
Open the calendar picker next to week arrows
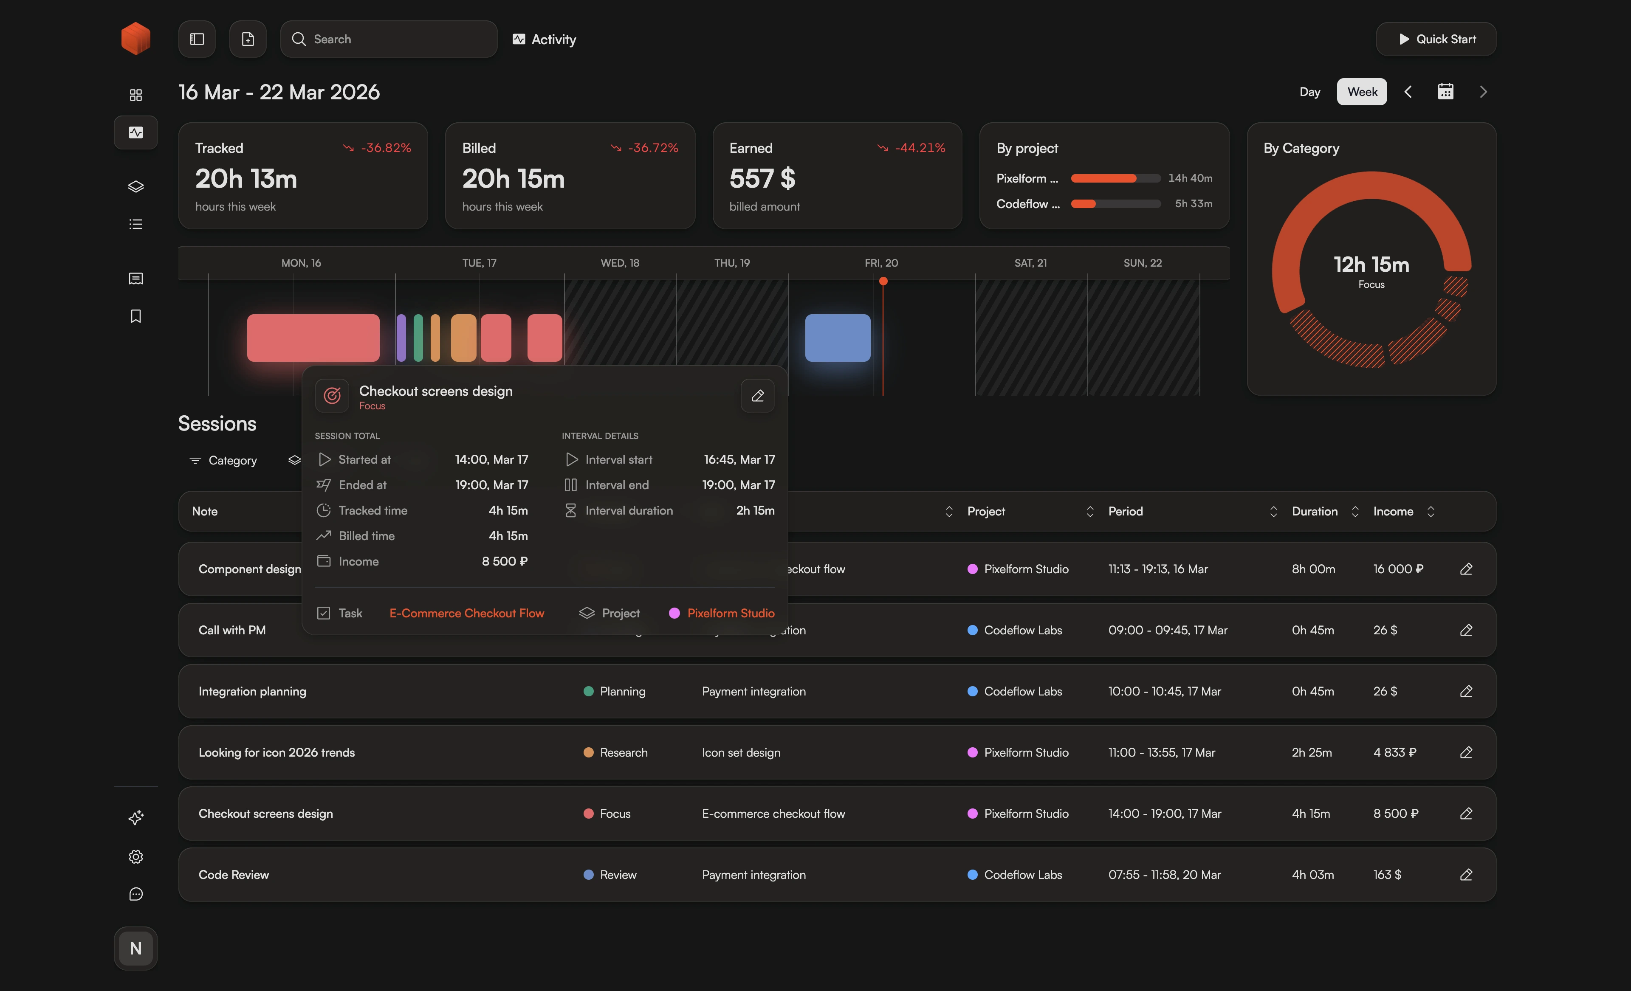[x=1446, y=91]
